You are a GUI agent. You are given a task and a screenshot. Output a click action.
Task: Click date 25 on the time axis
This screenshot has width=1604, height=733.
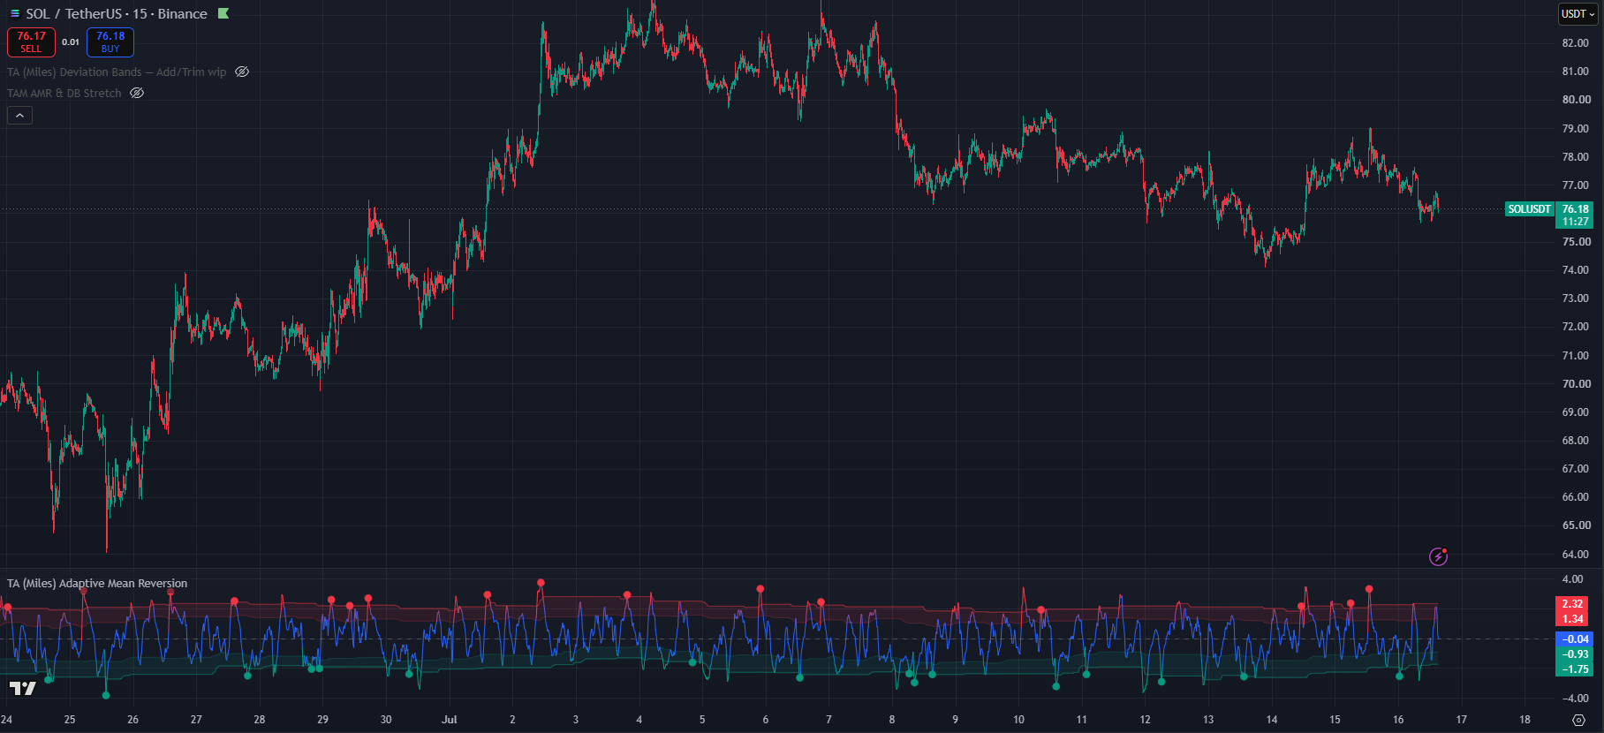click(70, 720)
